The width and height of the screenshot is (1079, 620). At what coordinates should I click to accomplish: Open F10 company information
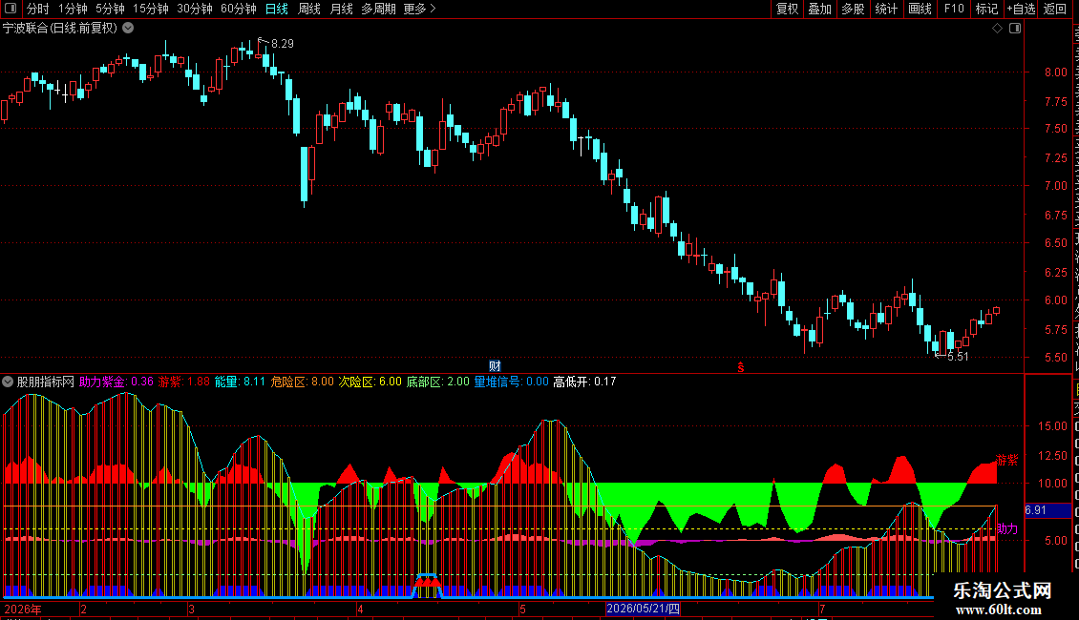point(954,9)
